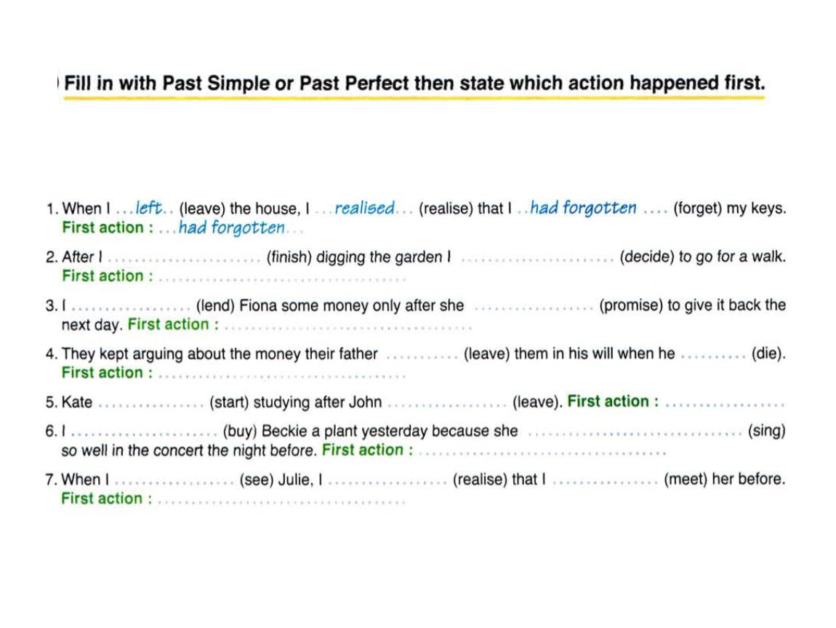The image size is (836, 628).
Task: Click the First action blank in sentence 5
Action: pos(725,403)
